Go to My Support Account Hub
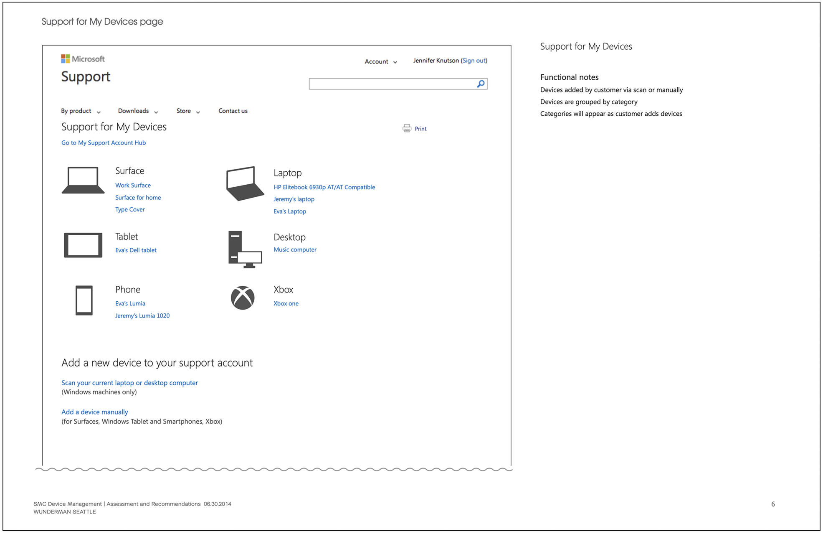The width and height of the screenshot is (823, 534). 103,142
